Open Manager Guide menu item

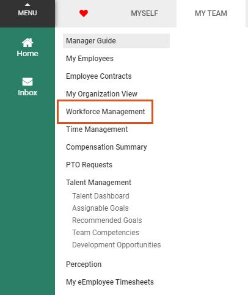pos(116,41)
